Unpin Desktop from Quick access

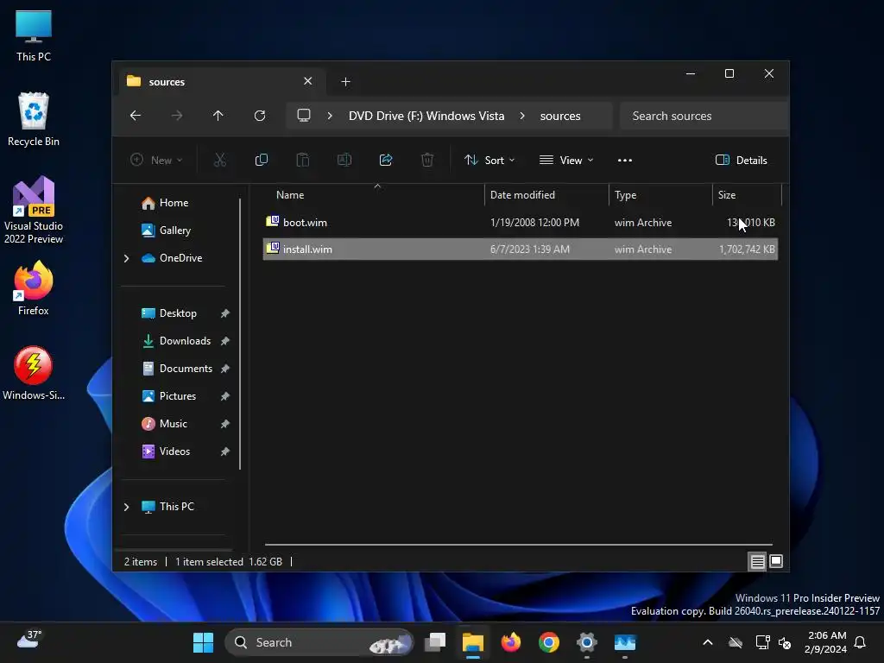click(x=225, y=313)
